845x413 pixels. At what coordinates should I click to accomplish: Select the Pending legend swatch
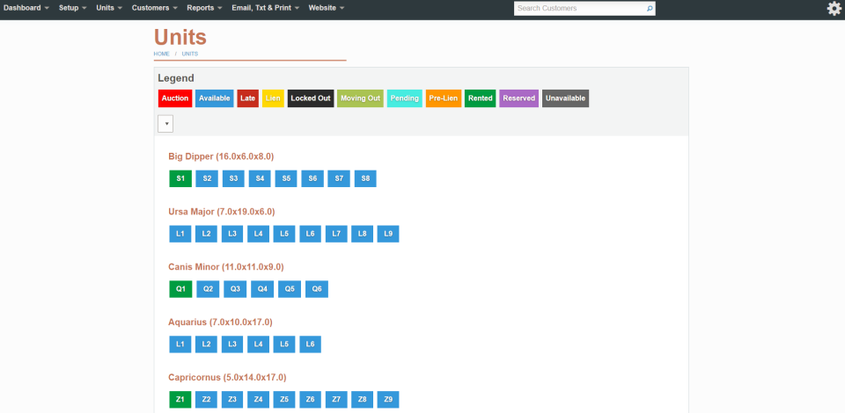pos(405,98)
